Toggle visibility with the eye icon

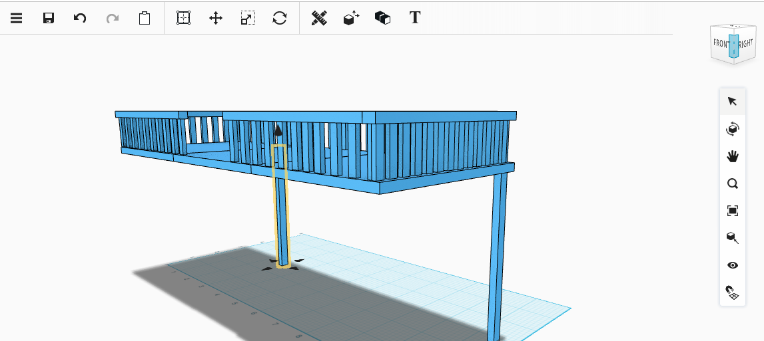(x=732, y=265)
